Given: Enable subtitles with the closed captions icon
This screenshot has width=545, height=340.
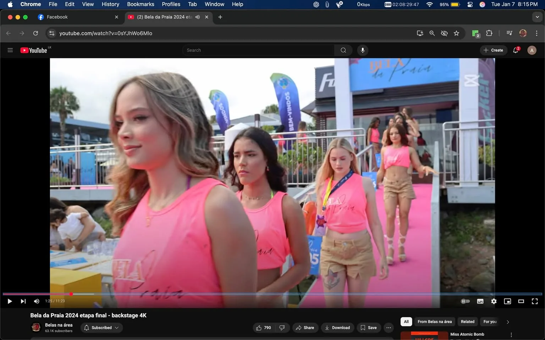Looking at the screenshot, I should pos(480,301).
